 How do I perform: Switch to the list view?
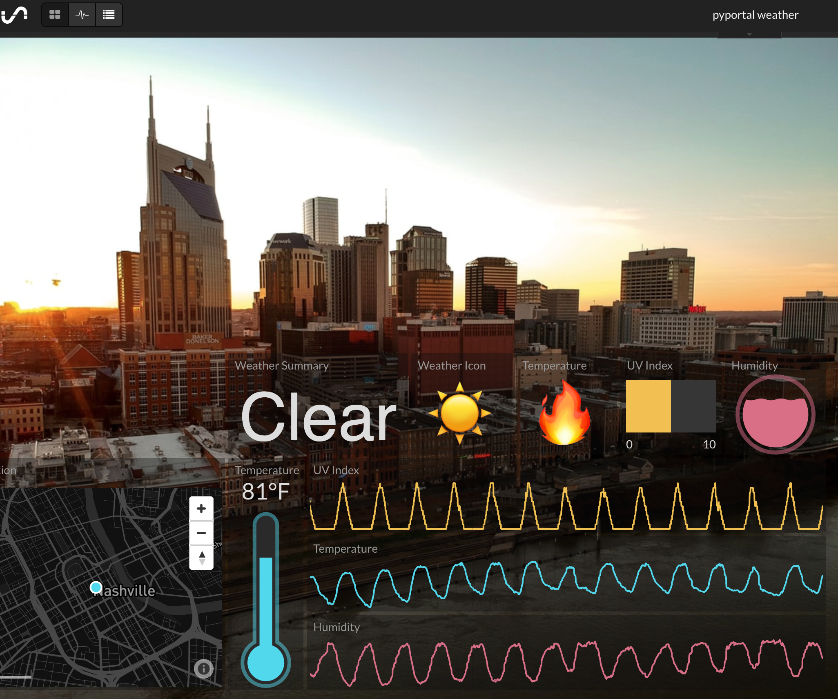click(x=109, y=15)
